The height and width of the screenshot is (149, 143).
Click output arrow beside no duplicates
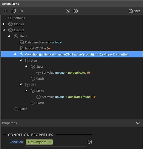[x=89, y=73]
